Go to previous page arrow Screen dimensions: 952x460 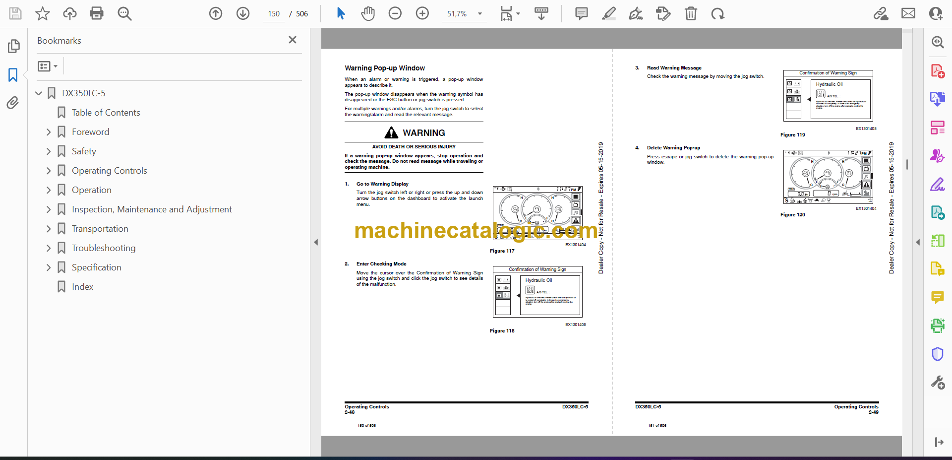[x=216, y=13]
